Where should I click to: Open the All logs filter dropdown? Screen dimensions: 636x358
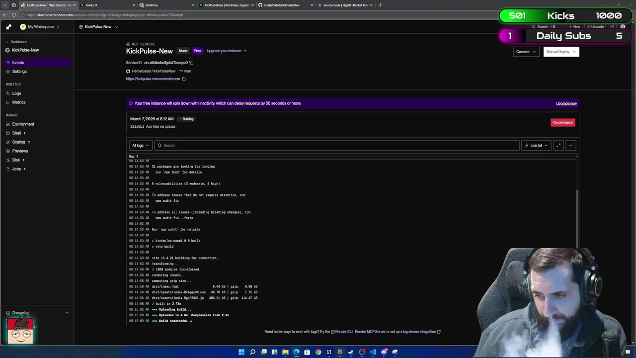[140, 146]
